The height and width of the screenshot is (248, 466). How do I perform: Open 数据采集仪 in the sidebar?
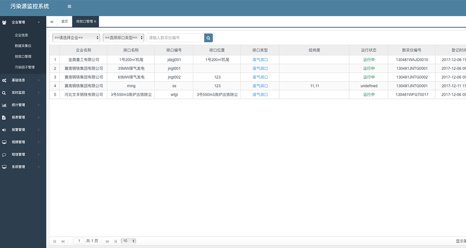coord(26,46)
